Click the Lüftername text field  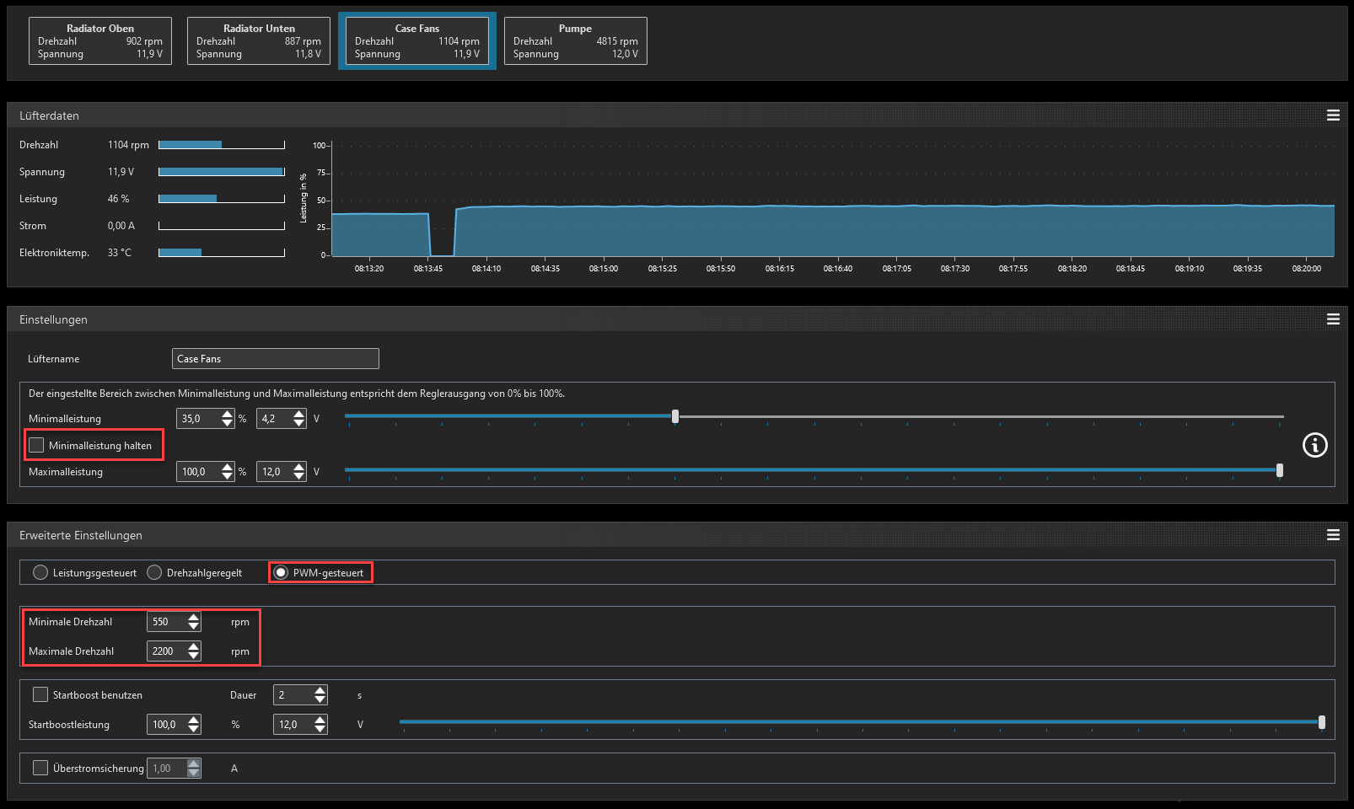(275, 359)
